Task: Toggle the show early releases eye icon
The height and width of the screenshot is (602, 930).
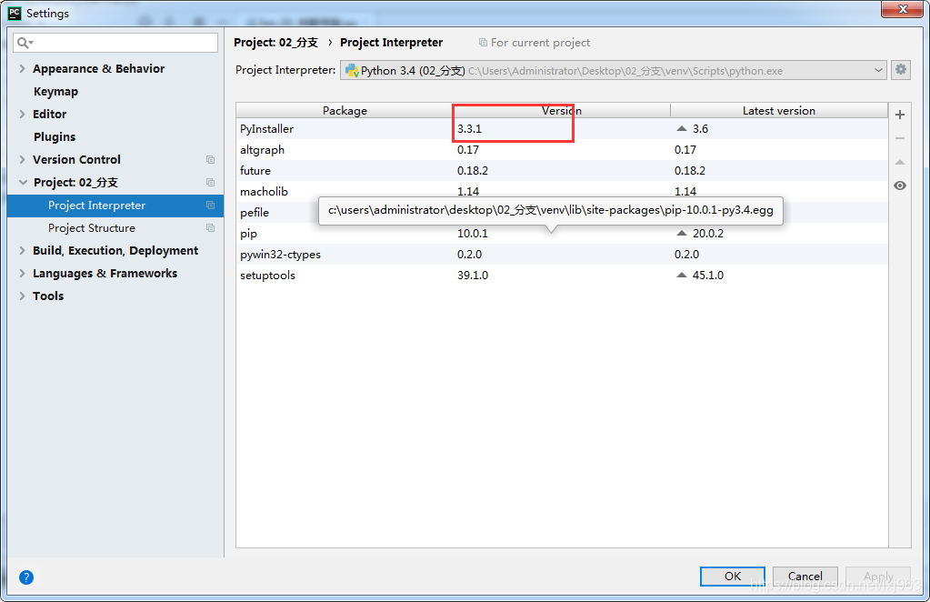Action: pyautogui.click(x=900, y=186)
